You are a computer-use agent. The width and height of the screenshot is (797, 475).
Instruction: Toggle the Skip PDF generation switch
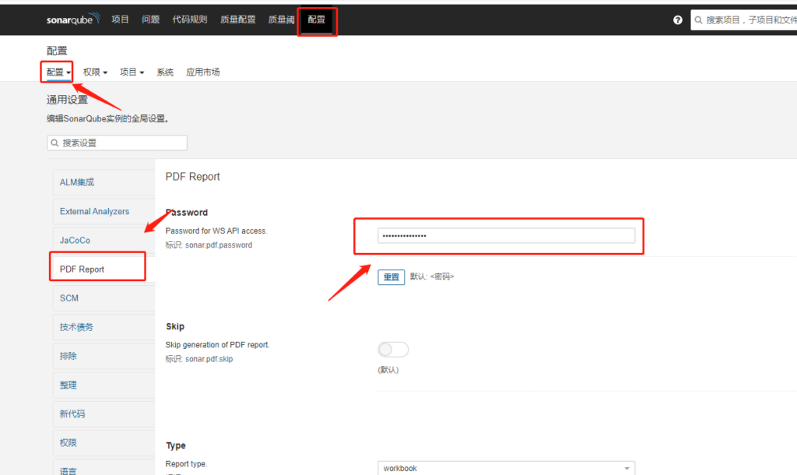click(x=393, y=350)
